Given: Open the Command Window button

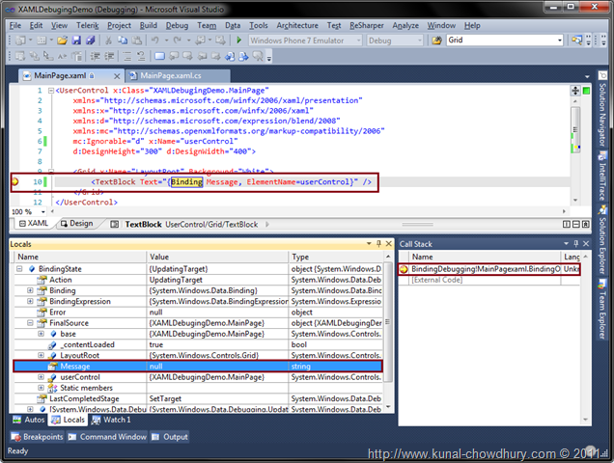Looking at the screenshot, I should 107,437.
